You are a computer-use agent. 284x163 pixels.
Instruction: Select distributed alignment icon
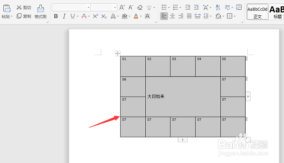[x=197, y=16]
